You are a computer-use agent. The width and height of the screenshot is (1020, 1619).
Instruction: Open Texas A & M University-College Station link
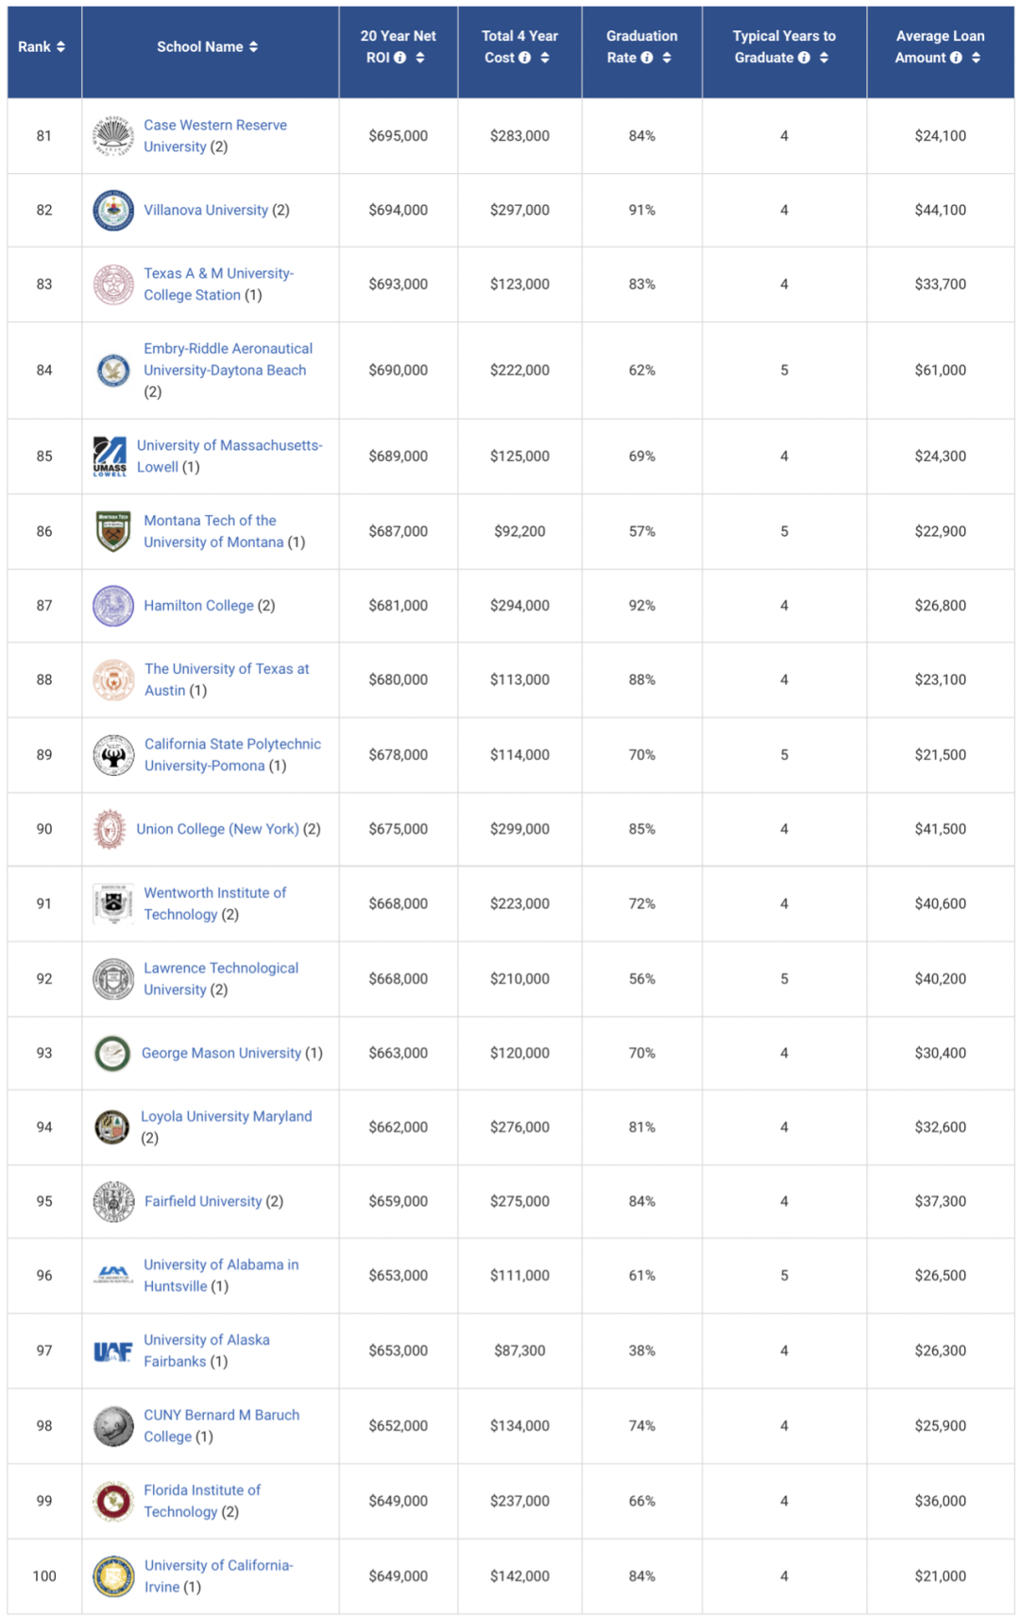pos(218,284)
